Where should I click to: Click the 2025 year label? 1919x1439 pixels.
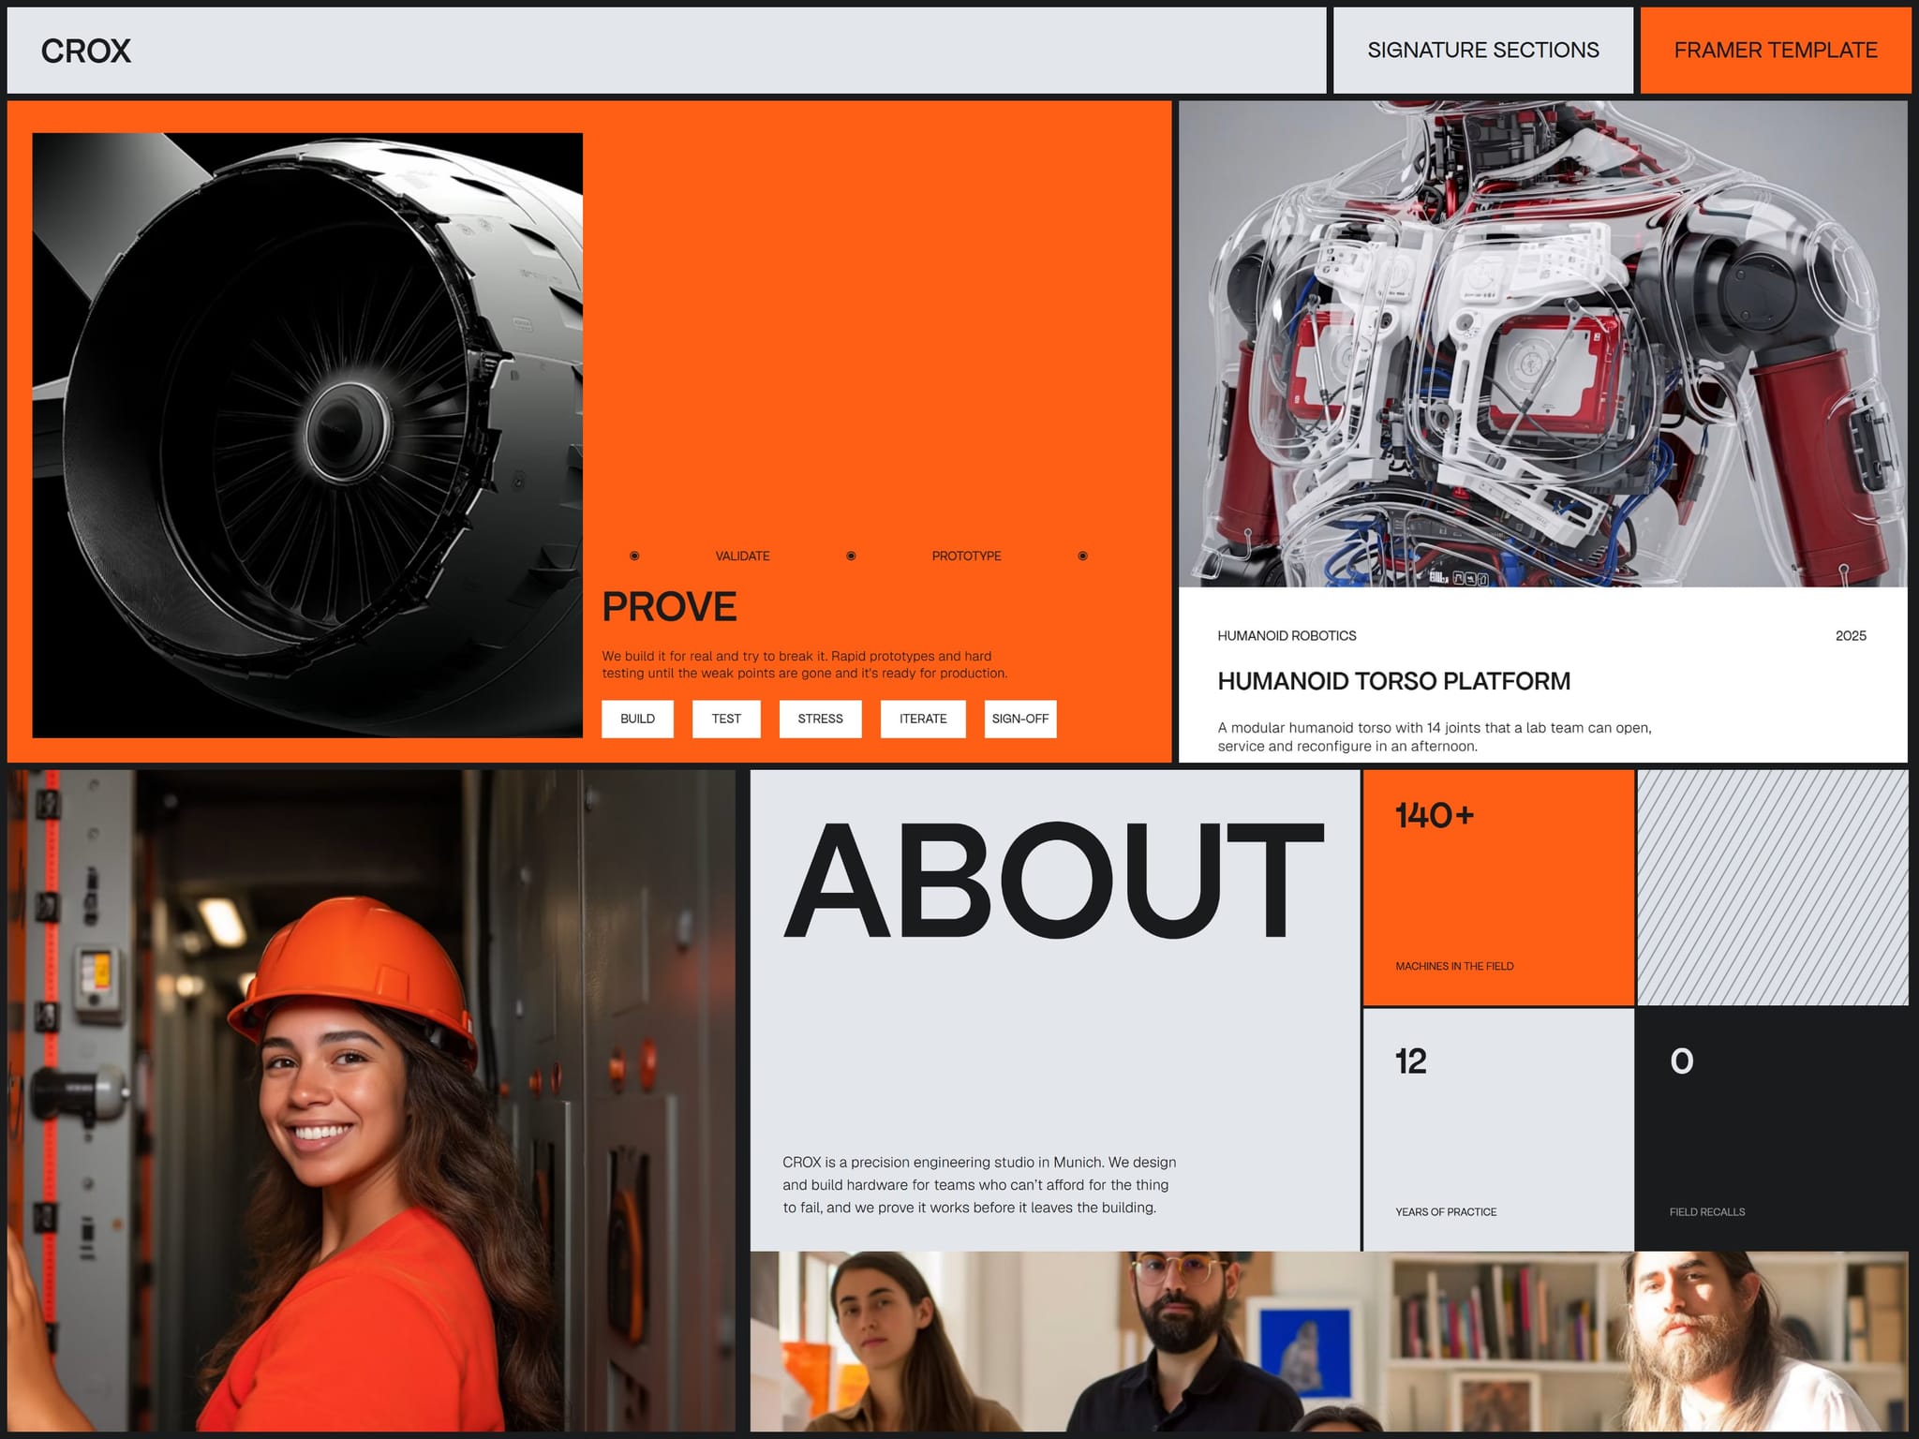(x=1851, y=636)
